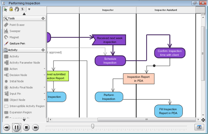The width and height of the screenshot is (208, 134).
Task: Select the Sweeper tool
Action: (x=15, y=31)
